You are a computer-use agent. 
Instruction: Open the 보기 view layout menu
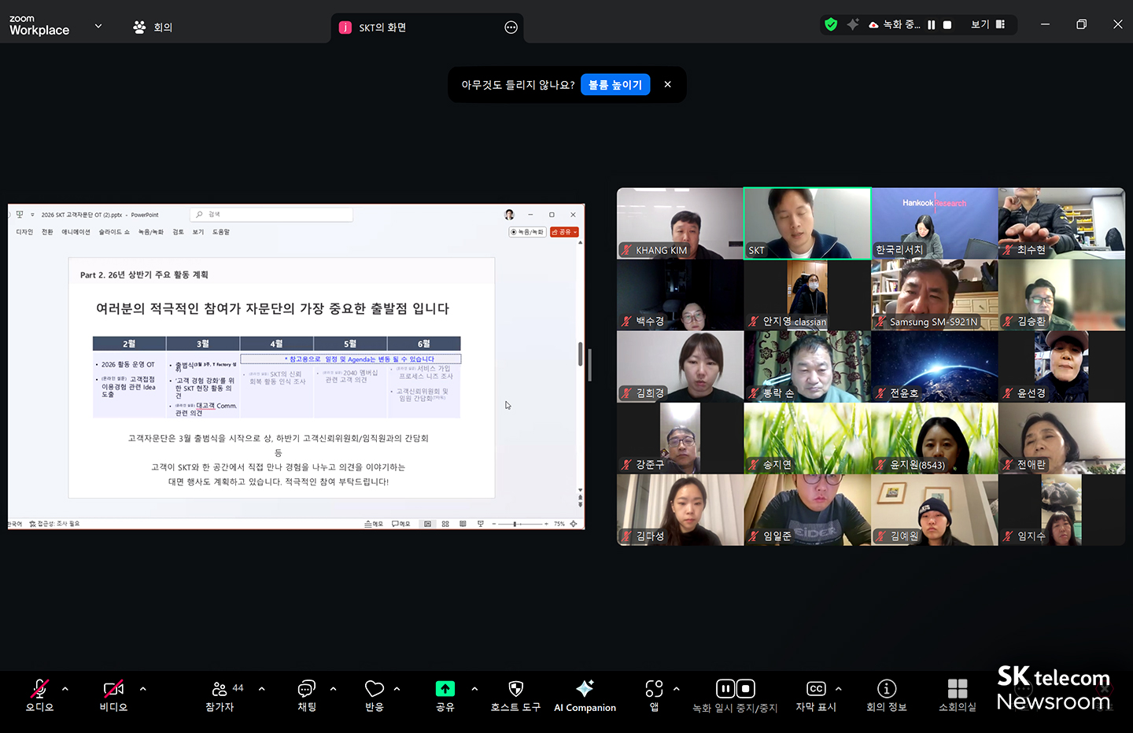coord(987,24)
